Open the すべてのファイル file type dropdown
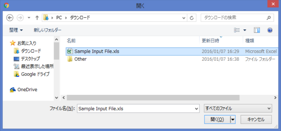Image resolution: width=281 pixels, height=131 pixels. pos(238,108)
